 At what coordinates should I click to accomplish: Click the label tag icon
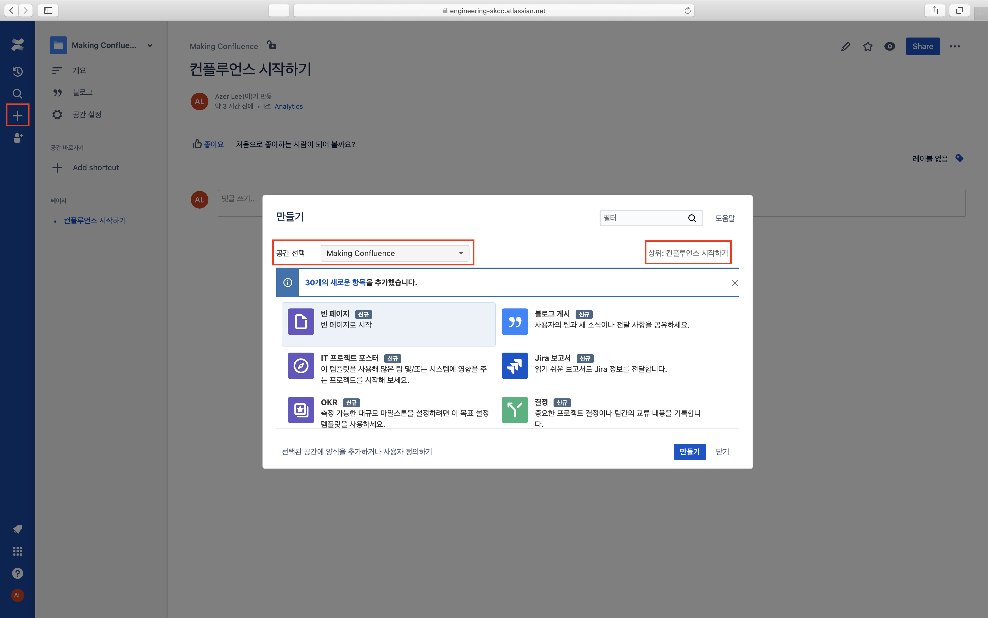coord(959,158)
